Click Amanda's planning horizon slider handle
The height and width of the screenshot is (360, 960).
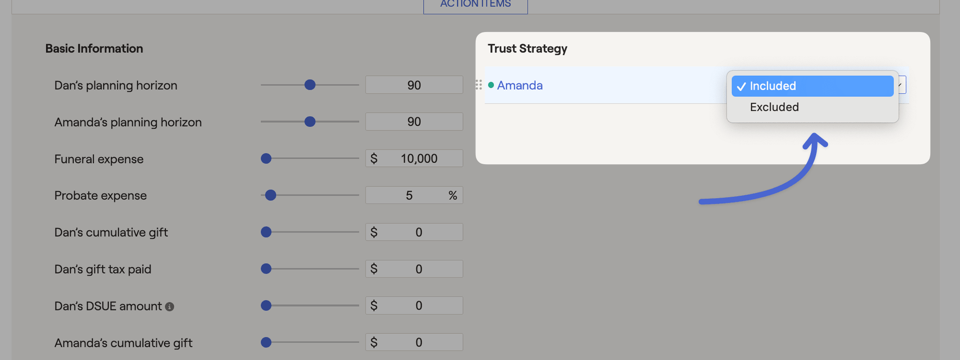(310, 122)
